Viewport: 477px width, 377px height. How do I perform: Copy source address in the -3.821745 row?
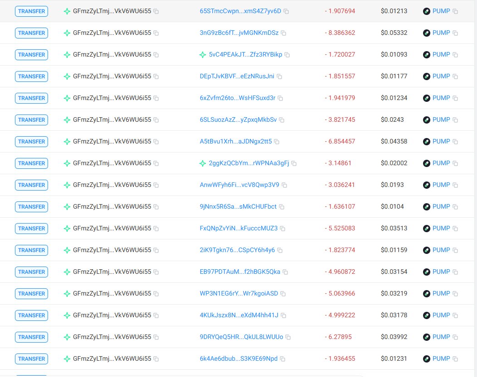[x=156, y=120]
